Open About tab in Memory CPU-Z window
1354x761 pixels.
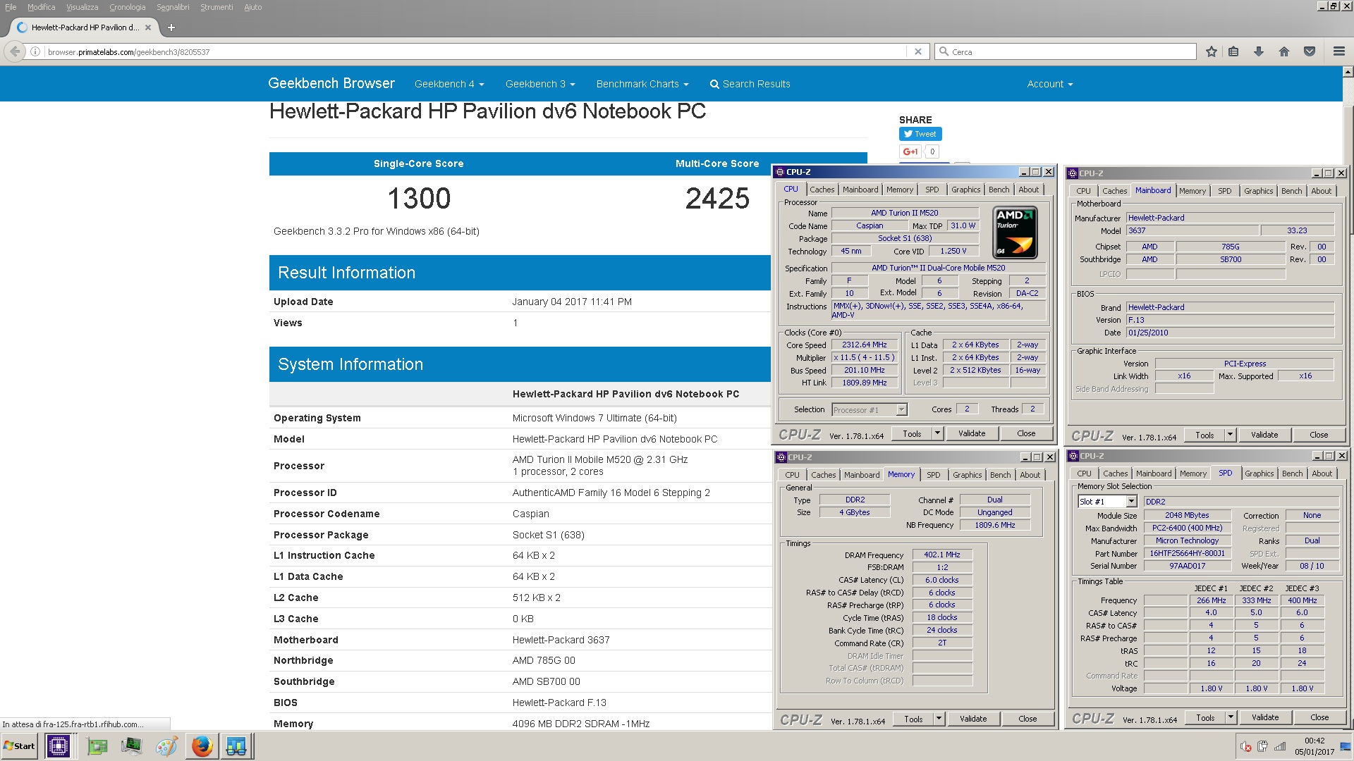tap(1030, 475)
